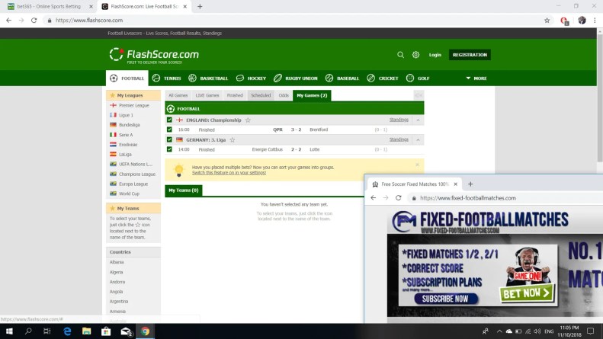This screenshot has height=339, width=603.
Task: Dismiss the yellow multiple bets tip
Action: pyautogui.click(x=417, y=165)
